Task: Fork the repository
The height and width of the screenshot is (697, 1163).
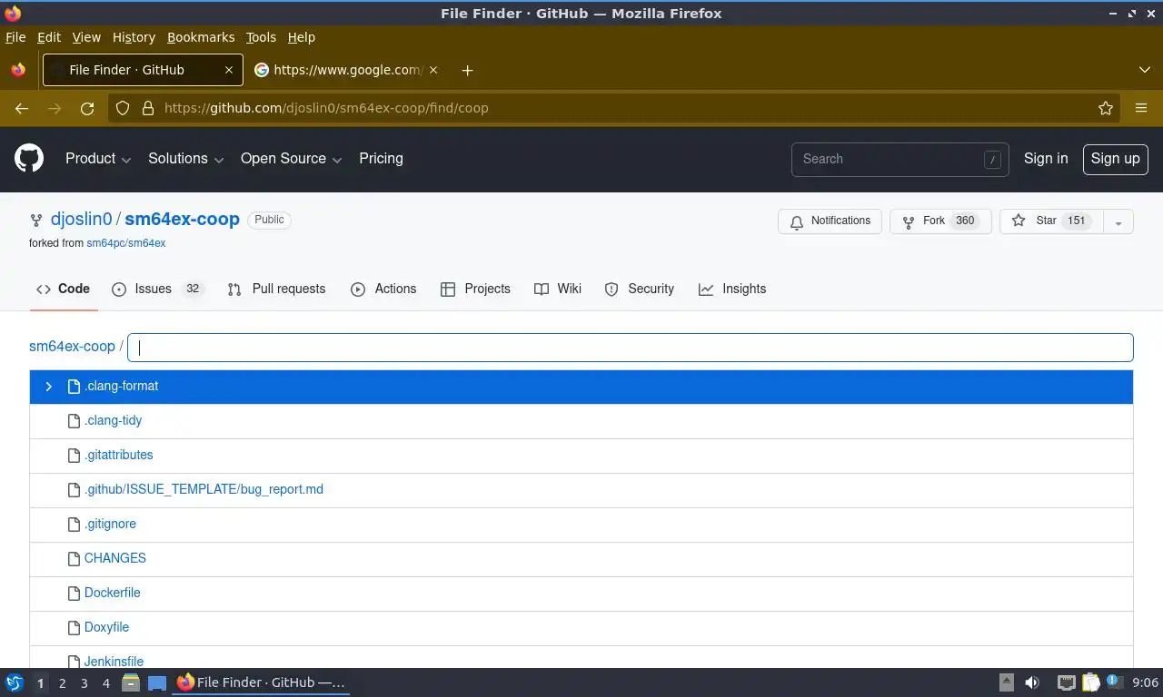Action: click(940, 221)
